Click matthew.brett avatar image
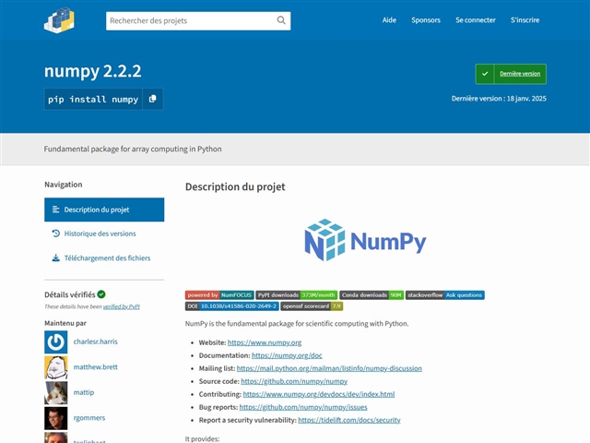This screenshot has width=590, height=443. click(56, 367)
